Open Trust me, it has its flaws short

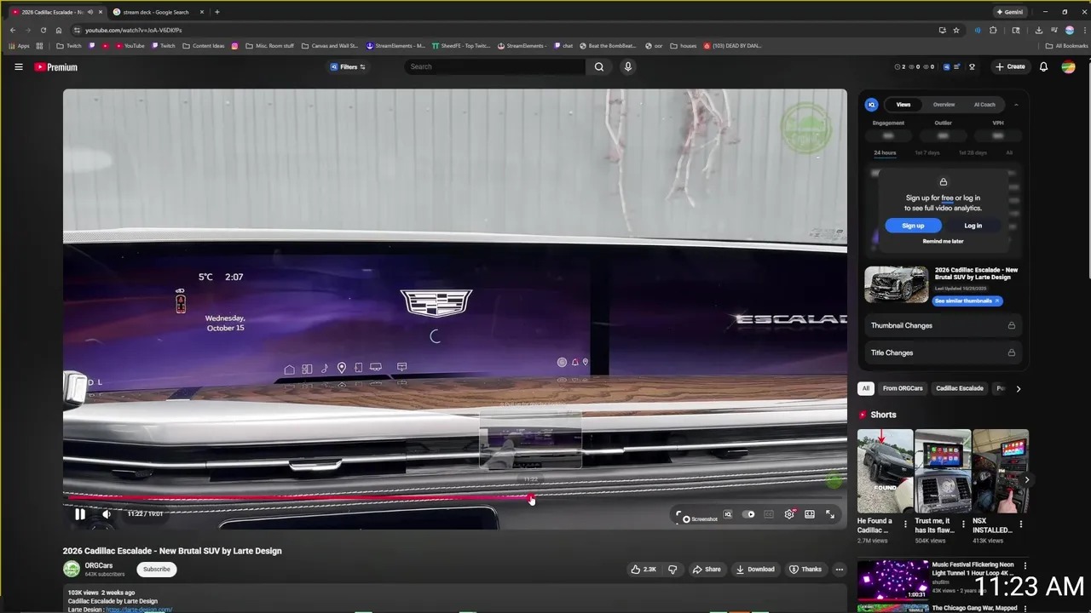click(x=943, y=471)
